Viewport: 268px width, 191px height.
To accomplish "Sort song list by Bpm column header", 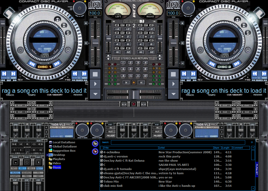I will click(217, 148).
